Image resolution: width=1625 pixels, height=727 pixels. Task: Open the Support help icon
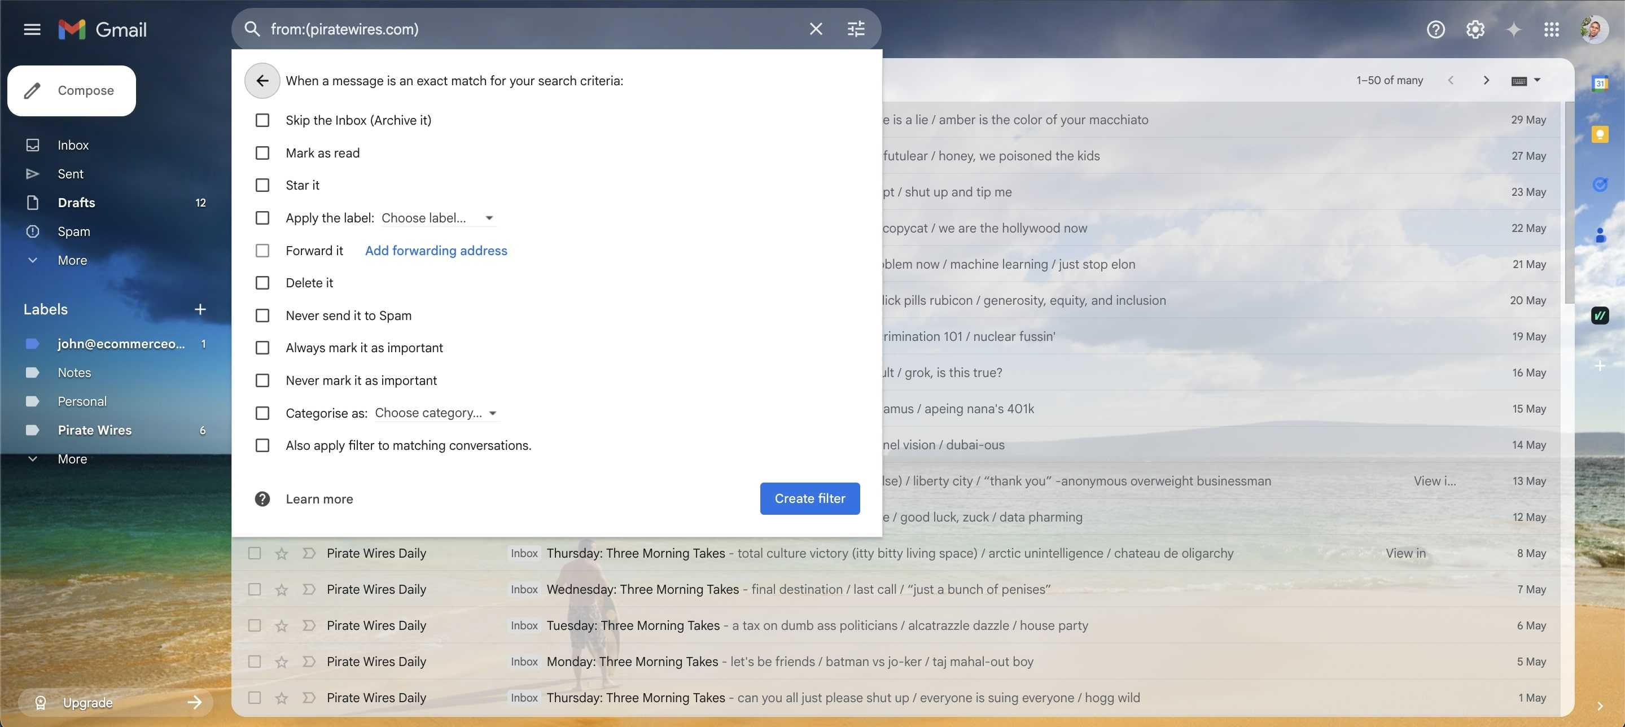[1435, 29]
